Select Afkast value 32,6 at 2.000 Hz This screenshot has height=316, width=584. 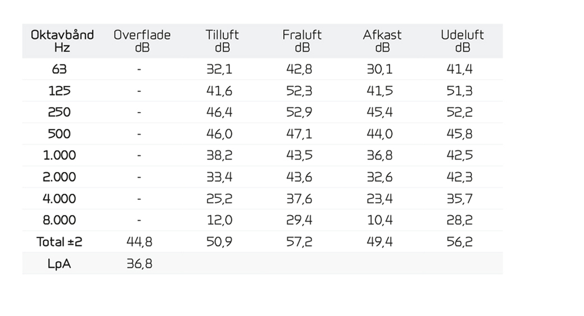click(x=380, y=177)
